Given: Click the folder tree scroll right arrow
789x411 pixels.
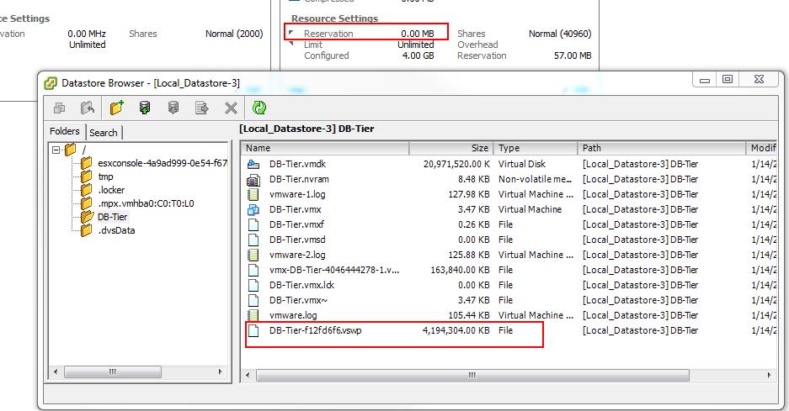Looking at the screenshot, I should pyautogui.click(x=220, y=372).
